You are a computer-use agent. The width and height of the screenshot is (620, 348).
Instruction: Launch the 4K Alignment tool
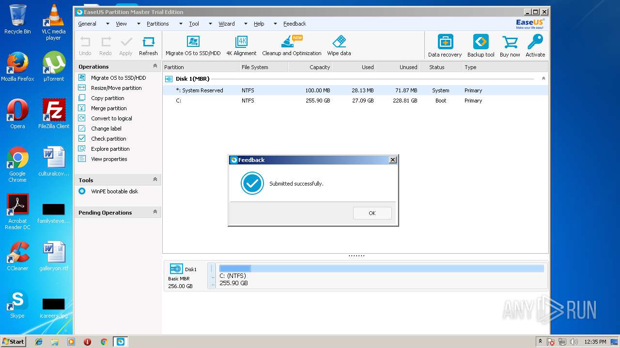[x=241, y=46]
